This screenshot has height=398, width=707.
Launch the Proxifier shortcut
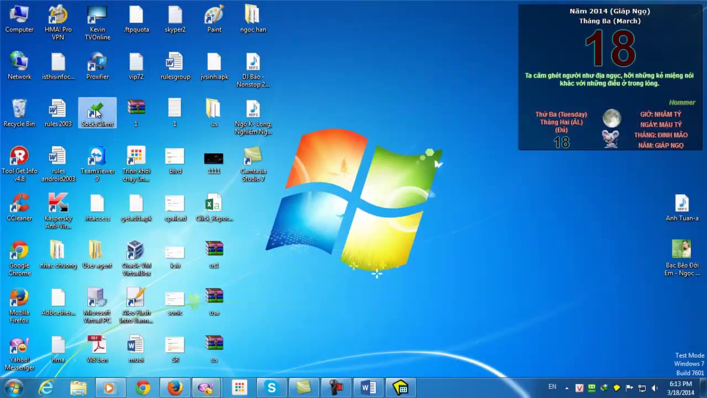(x=97, y=66)
